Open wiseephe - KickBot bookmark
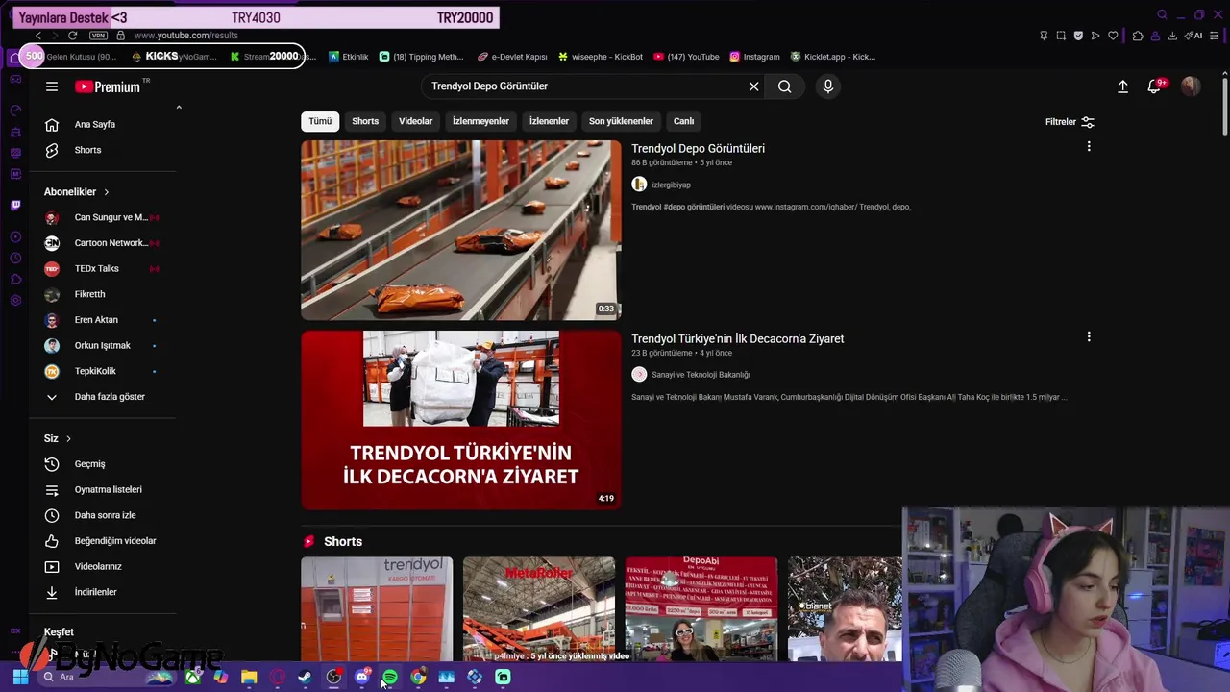The image size is (1230, 692). point(600,57)
